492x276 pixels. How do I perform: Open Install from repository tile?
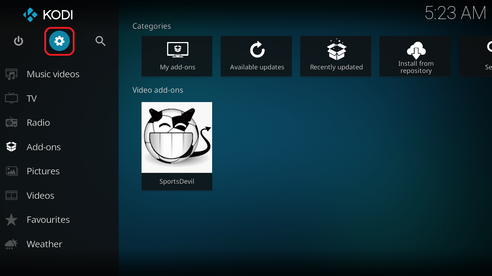415,56
